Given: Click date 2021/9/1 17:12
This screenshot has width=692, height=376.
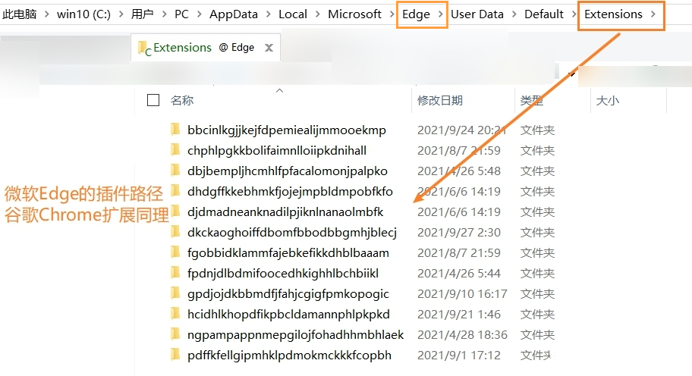Looking at the screenshot, I should pos(459,356).
